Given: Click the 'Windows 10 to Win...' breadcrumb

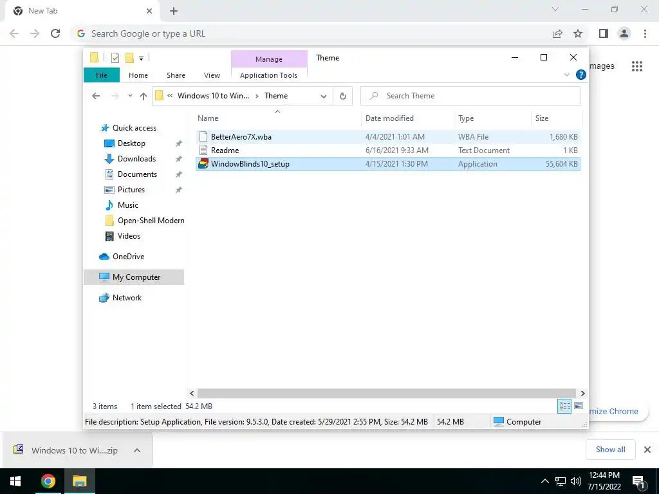Looking at the screenshot, I should pyautogui.click(x=213, y=96).
